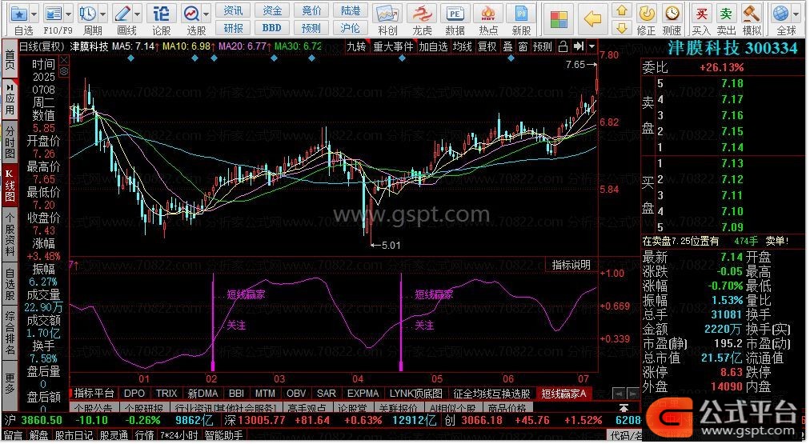Image resolution: width=810 pixels, height=444 pixels.
Task: Open the 科创 board chart icon
Action: 387,14
